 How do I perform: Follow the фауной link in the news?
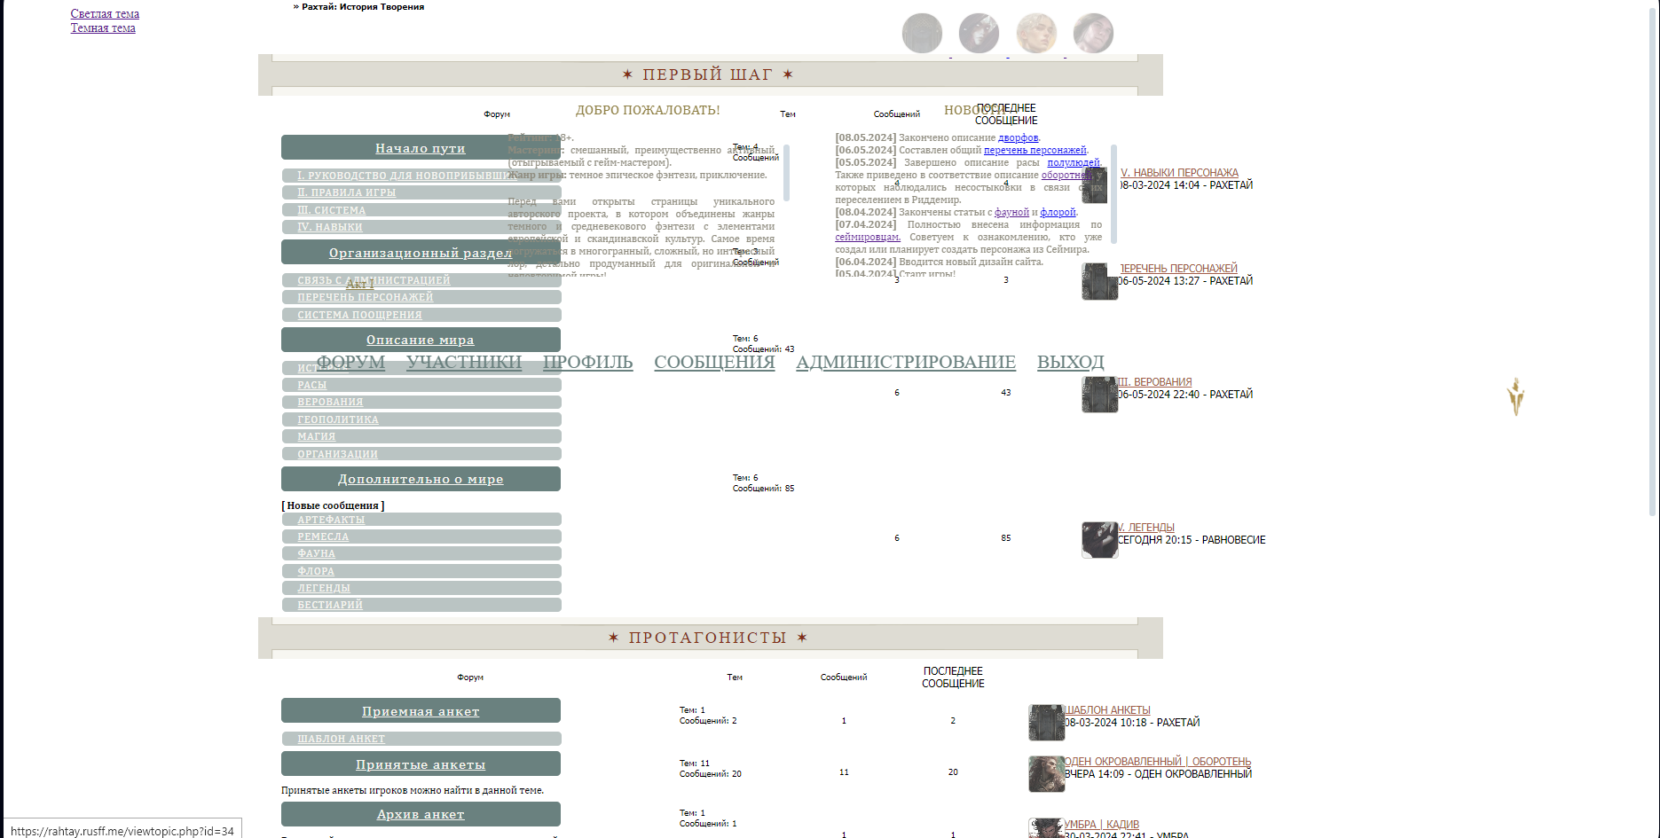pos(1011,212)
